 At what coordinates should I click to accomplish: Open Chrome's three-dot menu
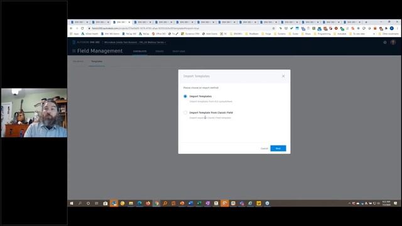pyautogui.click(x=398, y=28)
